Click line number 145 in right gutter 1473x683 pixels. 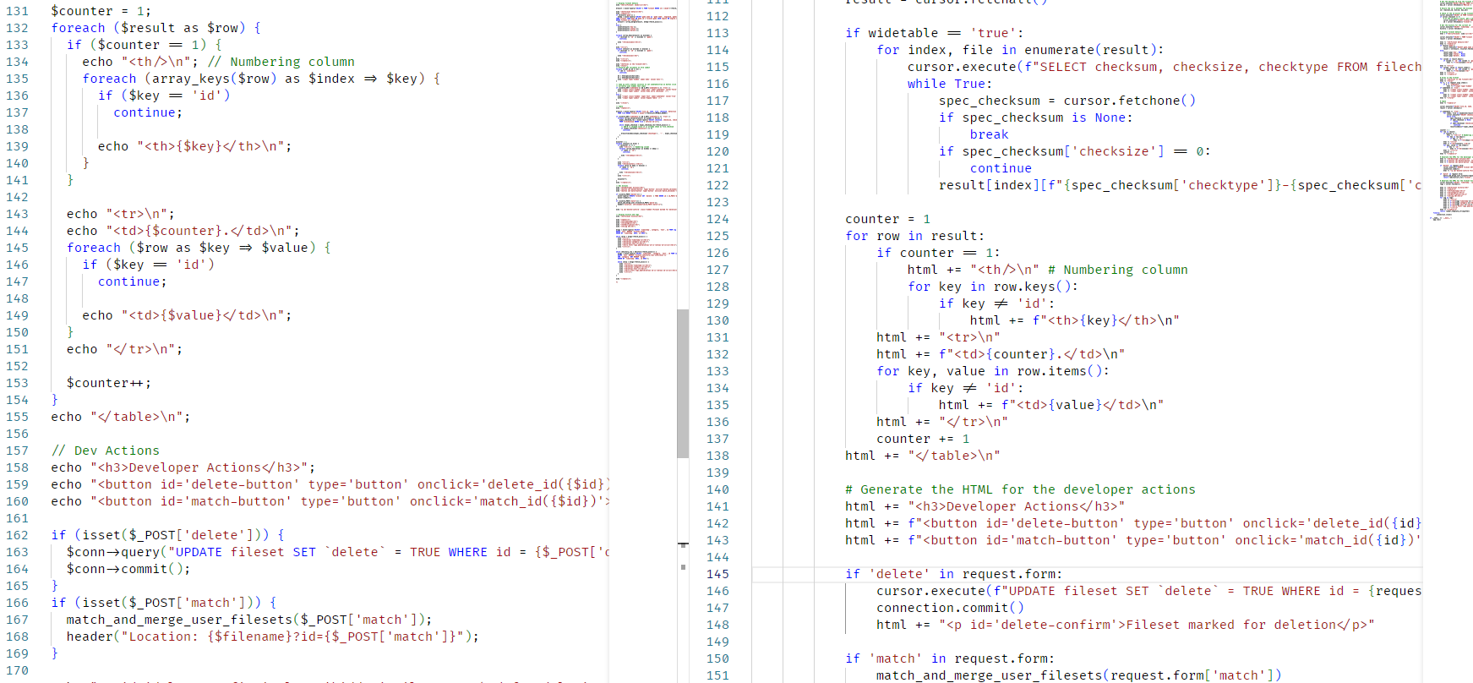pos(717,574)
